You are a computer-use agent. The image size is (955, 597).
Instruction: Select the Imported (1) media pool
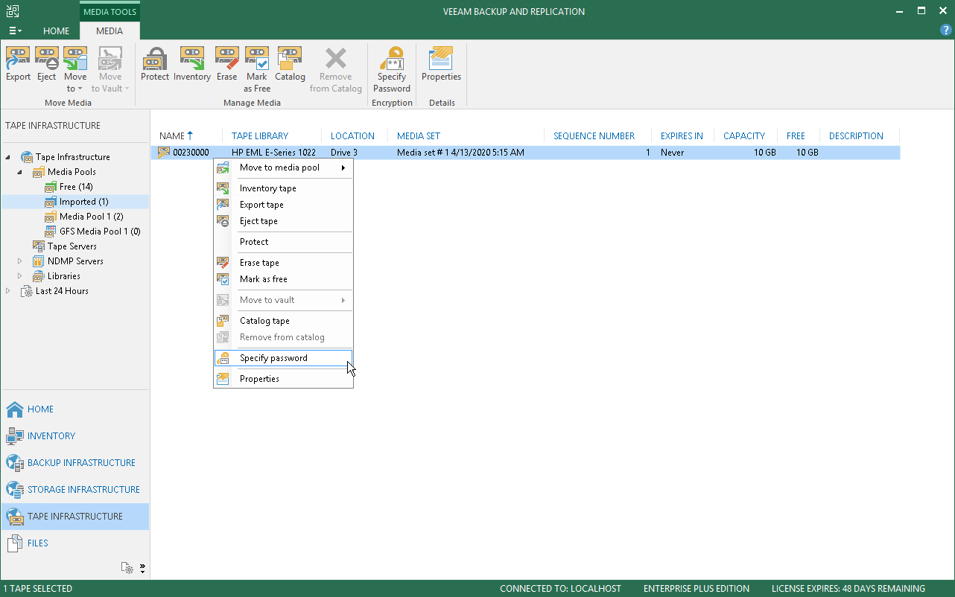click(83, 202)
